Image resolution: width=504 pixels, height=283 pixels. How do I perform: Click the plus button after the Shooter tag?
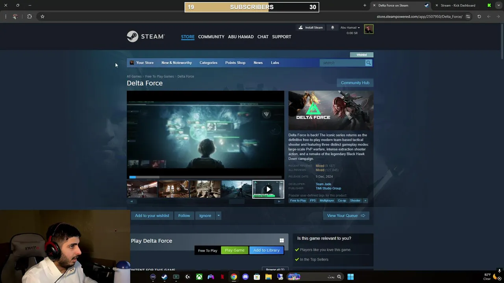[365, 200]
